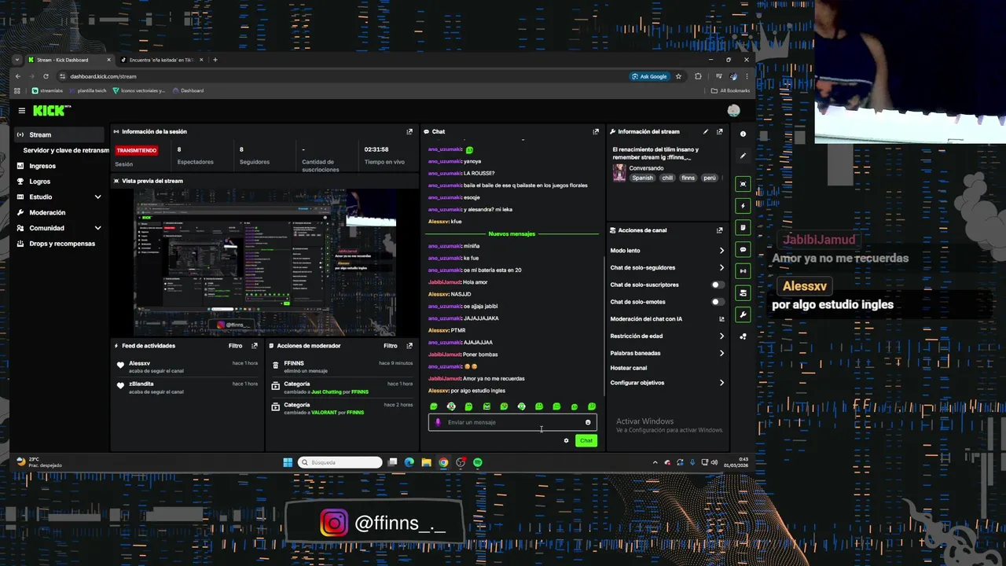Open Chat de solo-seguidores options arrow
1006x566 pixels.
(x=721, y=268)
